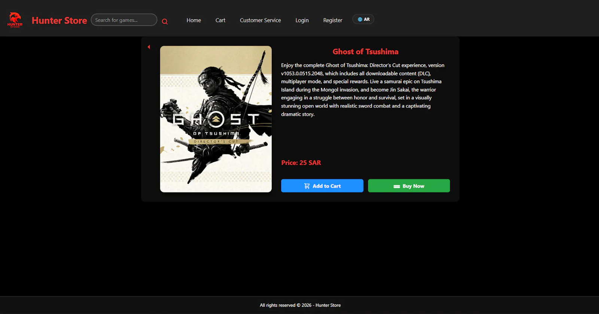Add Ghost of Tsushima to cart
The image size is (599, 314).
(x=322, y=186)
